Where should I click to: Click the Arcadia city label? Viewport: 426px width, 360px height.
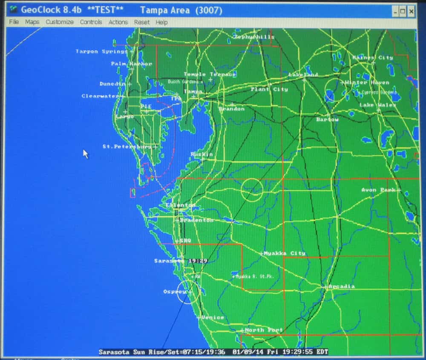point(342,286)
